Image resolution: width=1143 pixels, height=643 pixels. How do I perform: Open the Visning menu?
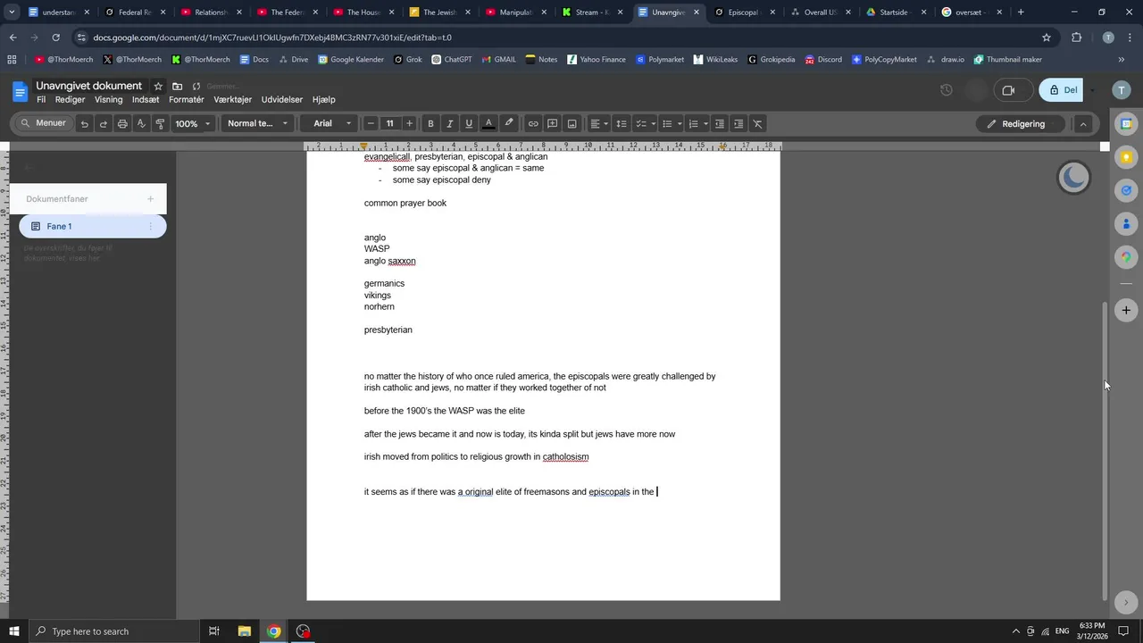[x=109, y=100]
